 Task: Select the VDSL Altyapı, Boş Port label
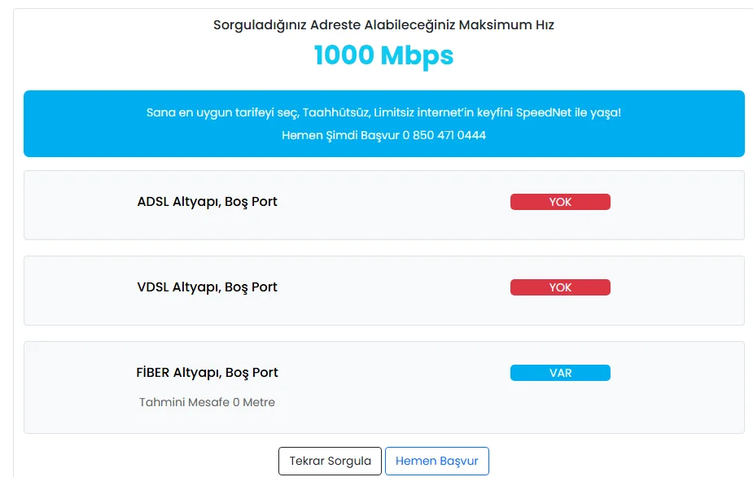pyautogui.click(x=207, y=287)
